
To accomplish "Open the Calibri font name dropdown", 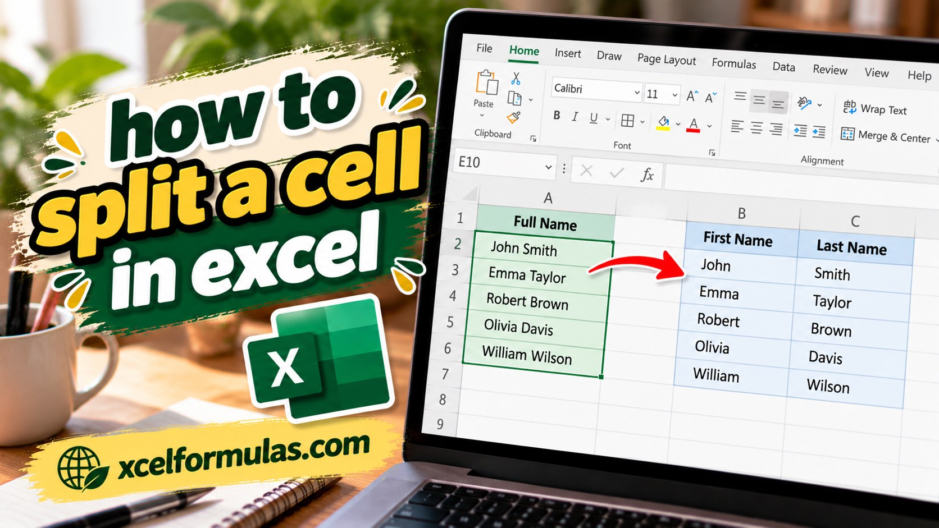I will (637, 93).
